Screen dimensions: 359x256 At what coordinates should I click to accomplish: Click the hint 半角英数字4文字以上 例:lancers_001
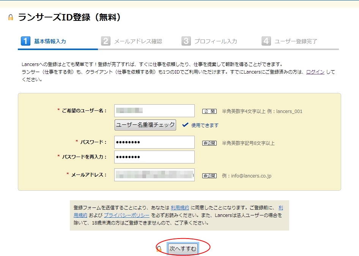click(262, 112)
